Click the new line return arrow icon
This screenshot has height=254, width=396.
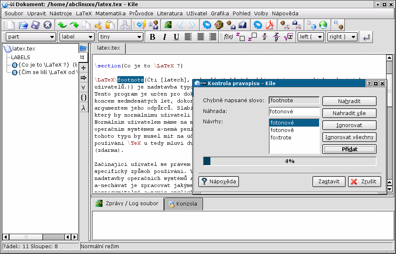click(x=367, y=37)
